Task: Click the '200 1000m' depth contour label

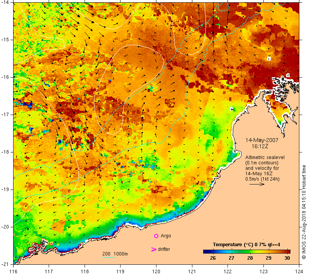Action: click(x=115, y=254)
